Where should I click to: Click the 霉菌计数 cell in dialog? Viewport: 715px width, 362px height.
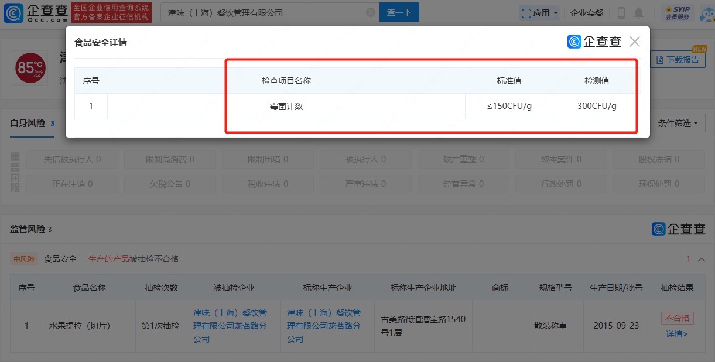pos(286,107)
